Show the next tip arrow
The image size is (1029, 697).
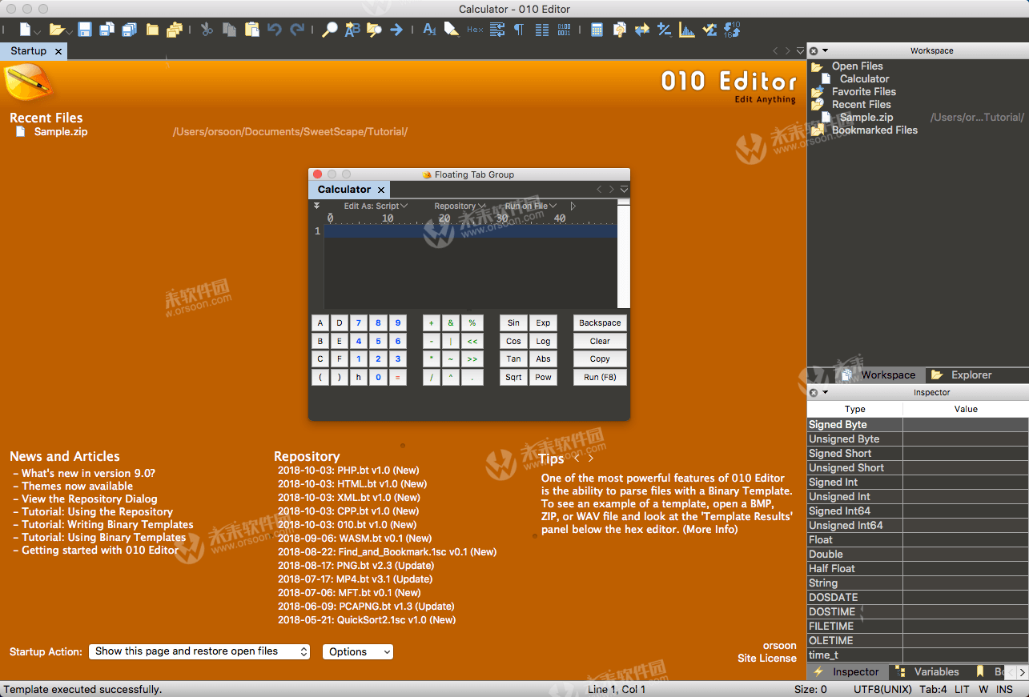click(591, 459)
